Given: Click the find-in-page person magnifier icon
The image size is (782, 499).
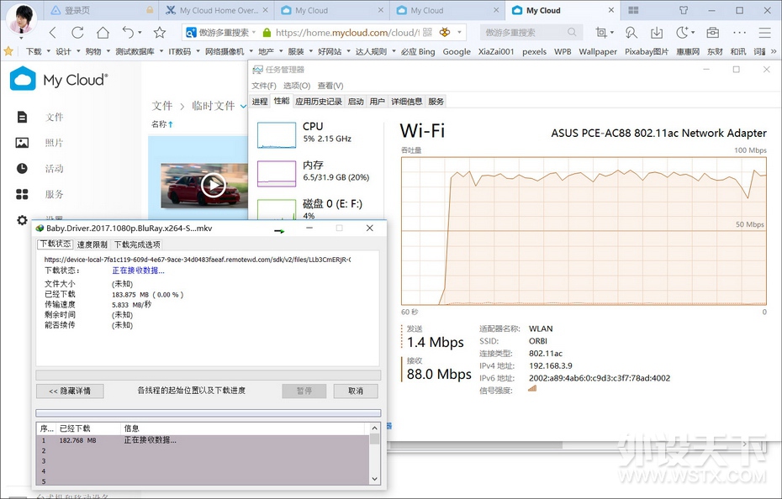Looking at the screenshot, I should pyautogui.click(x=631, y=33).
